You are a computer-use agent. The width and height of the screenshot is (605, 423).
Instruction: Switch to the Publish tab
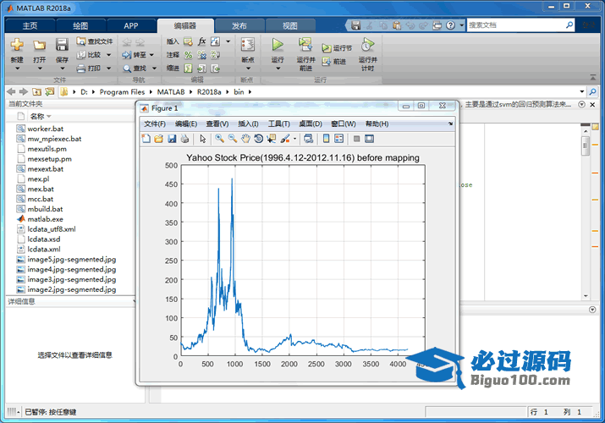(x=239, y=26)
